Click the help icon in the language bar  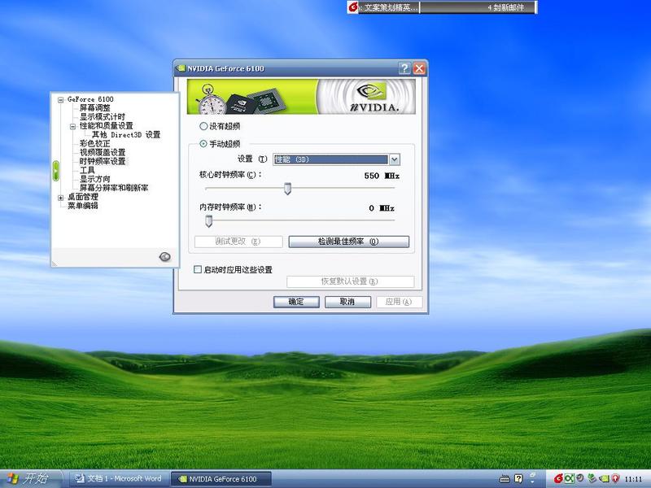point(518,479)
